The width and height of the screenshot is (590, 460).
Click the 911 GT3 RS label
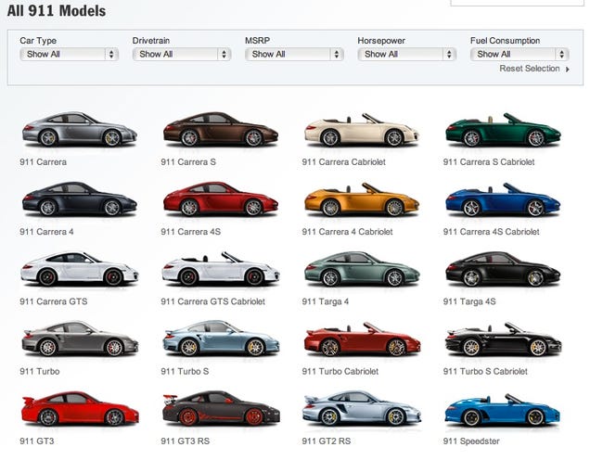coord(186,441)
